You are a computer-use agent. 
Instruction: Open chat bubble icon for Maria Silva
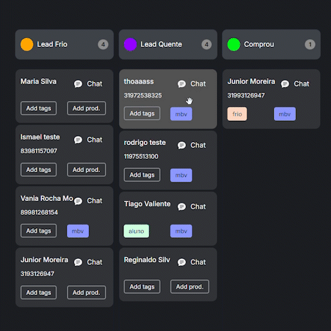click(78, 84)
